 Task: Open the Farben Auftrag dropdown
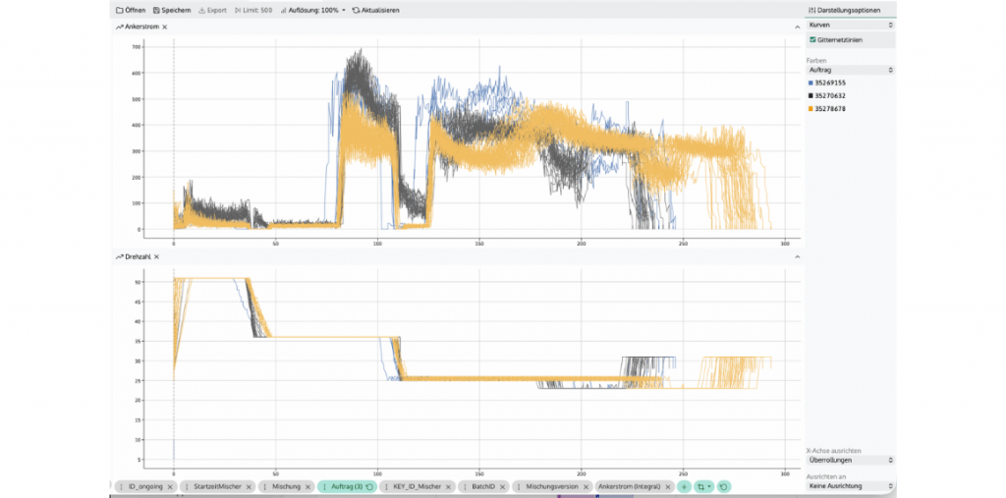coord(850,71)
